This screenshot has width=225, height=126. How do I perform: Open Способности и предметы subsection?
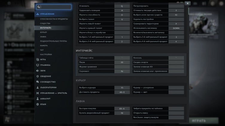point(54,19)
